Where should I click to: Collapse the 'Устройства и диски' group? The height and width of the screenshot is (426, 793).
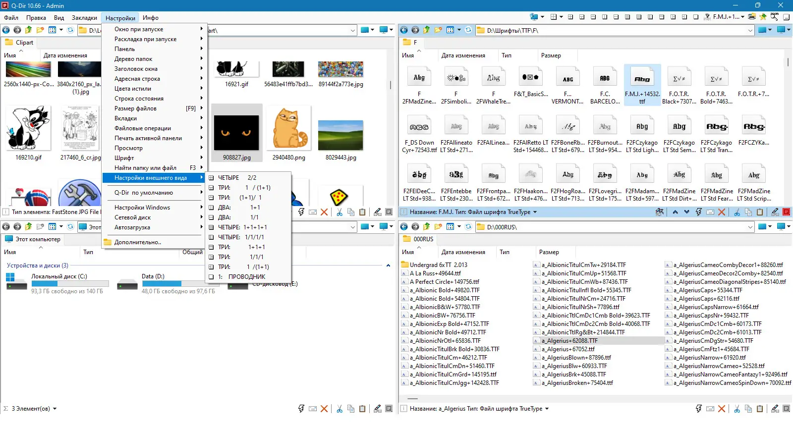[388, 266]
